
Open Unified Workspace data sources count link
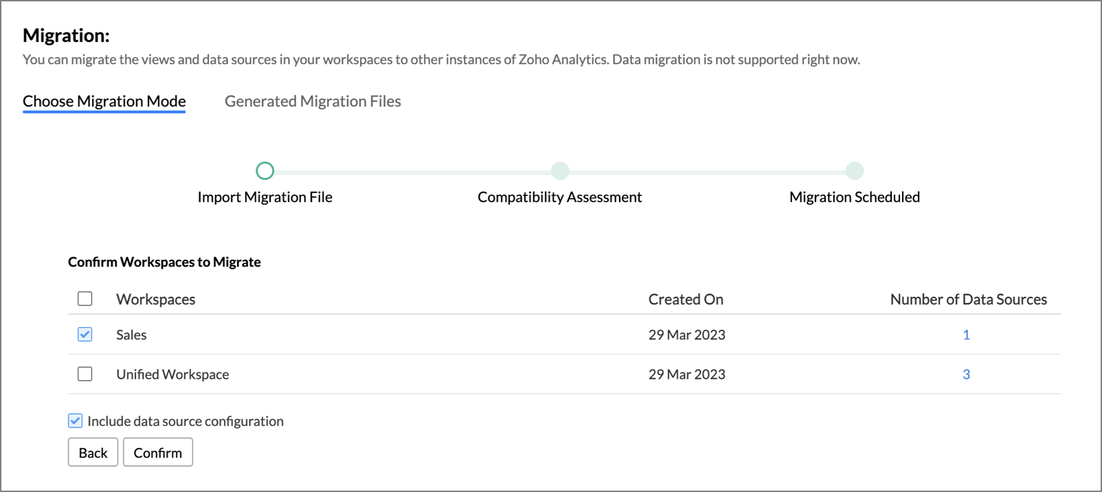[966, 374]
